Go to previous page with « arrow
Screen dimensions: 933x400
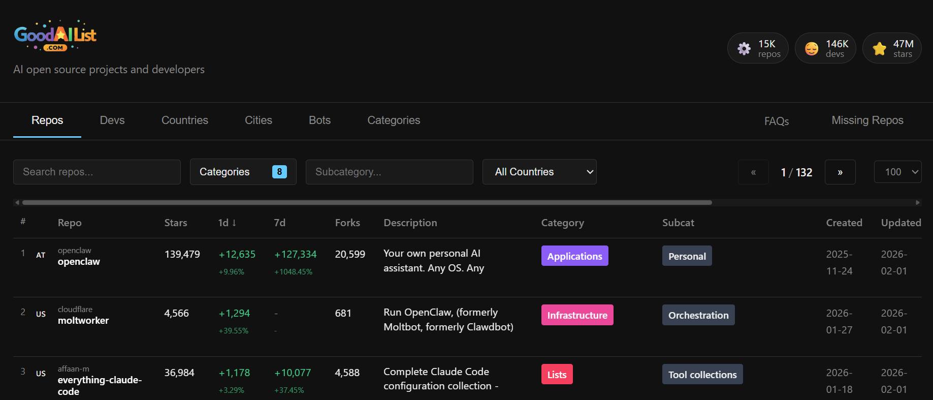pyautogui.click(x=753, y=172)
